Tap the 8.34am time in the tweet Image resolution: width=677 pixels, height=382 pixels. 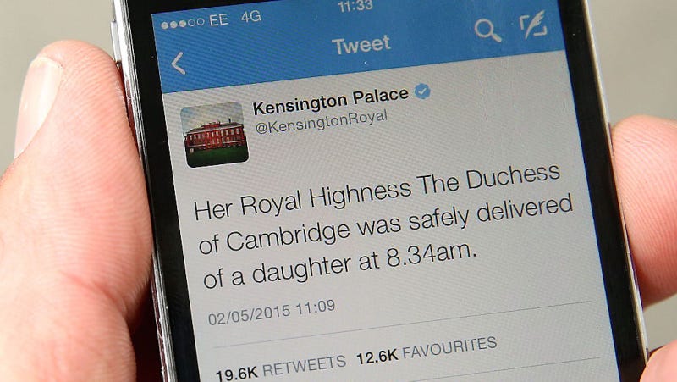pyautogui.click(x=432, y=253)
